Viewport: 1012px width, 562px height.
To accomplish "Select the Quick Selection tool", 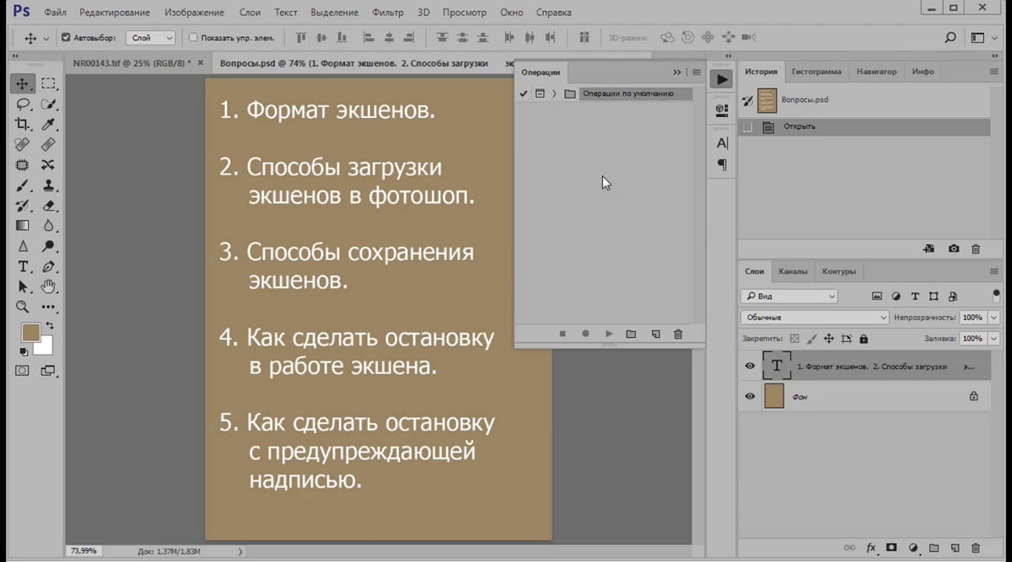I will (x=49, y=104).
